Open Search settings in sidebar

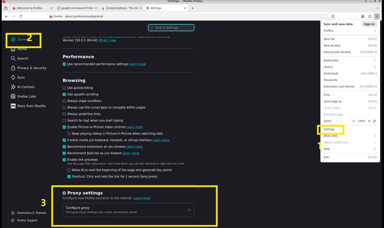click(x=19, y=58)
